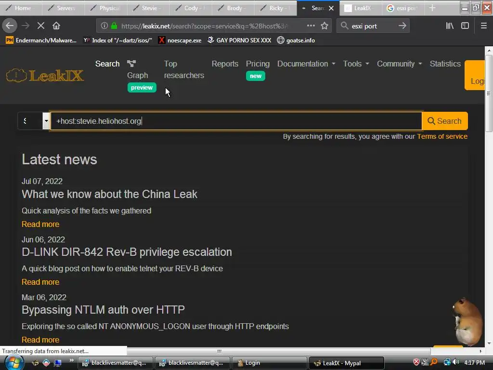Switch to the Physical tab
Screen dimensions: 493x370
pos(106,8)
